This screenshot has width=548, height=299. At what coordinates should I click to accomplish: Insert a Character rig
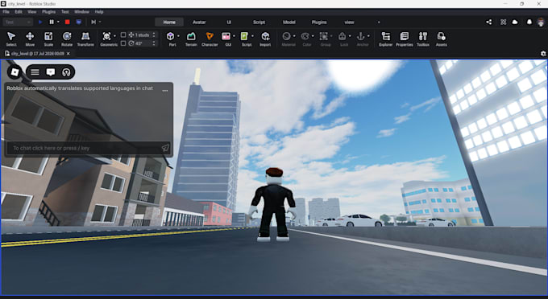pos(210,39)
